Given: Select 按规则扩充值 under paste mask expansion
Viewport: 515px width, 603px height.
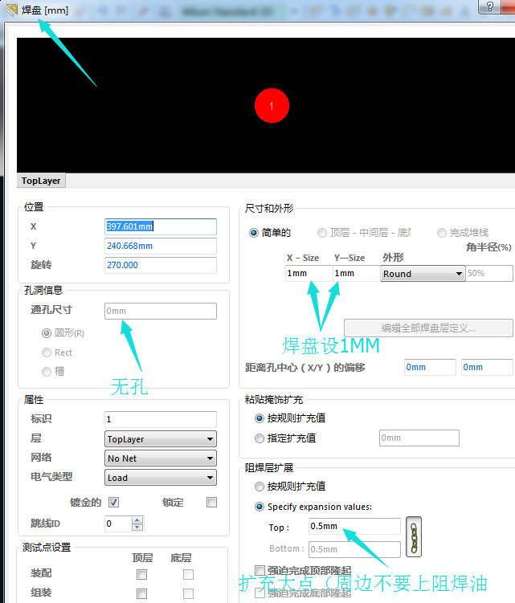Looking at the screenshot, I should [x=259, y=418].
